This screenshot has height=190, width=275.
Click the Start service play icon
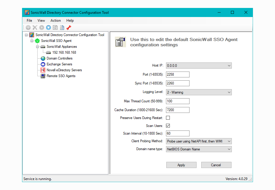42,28
